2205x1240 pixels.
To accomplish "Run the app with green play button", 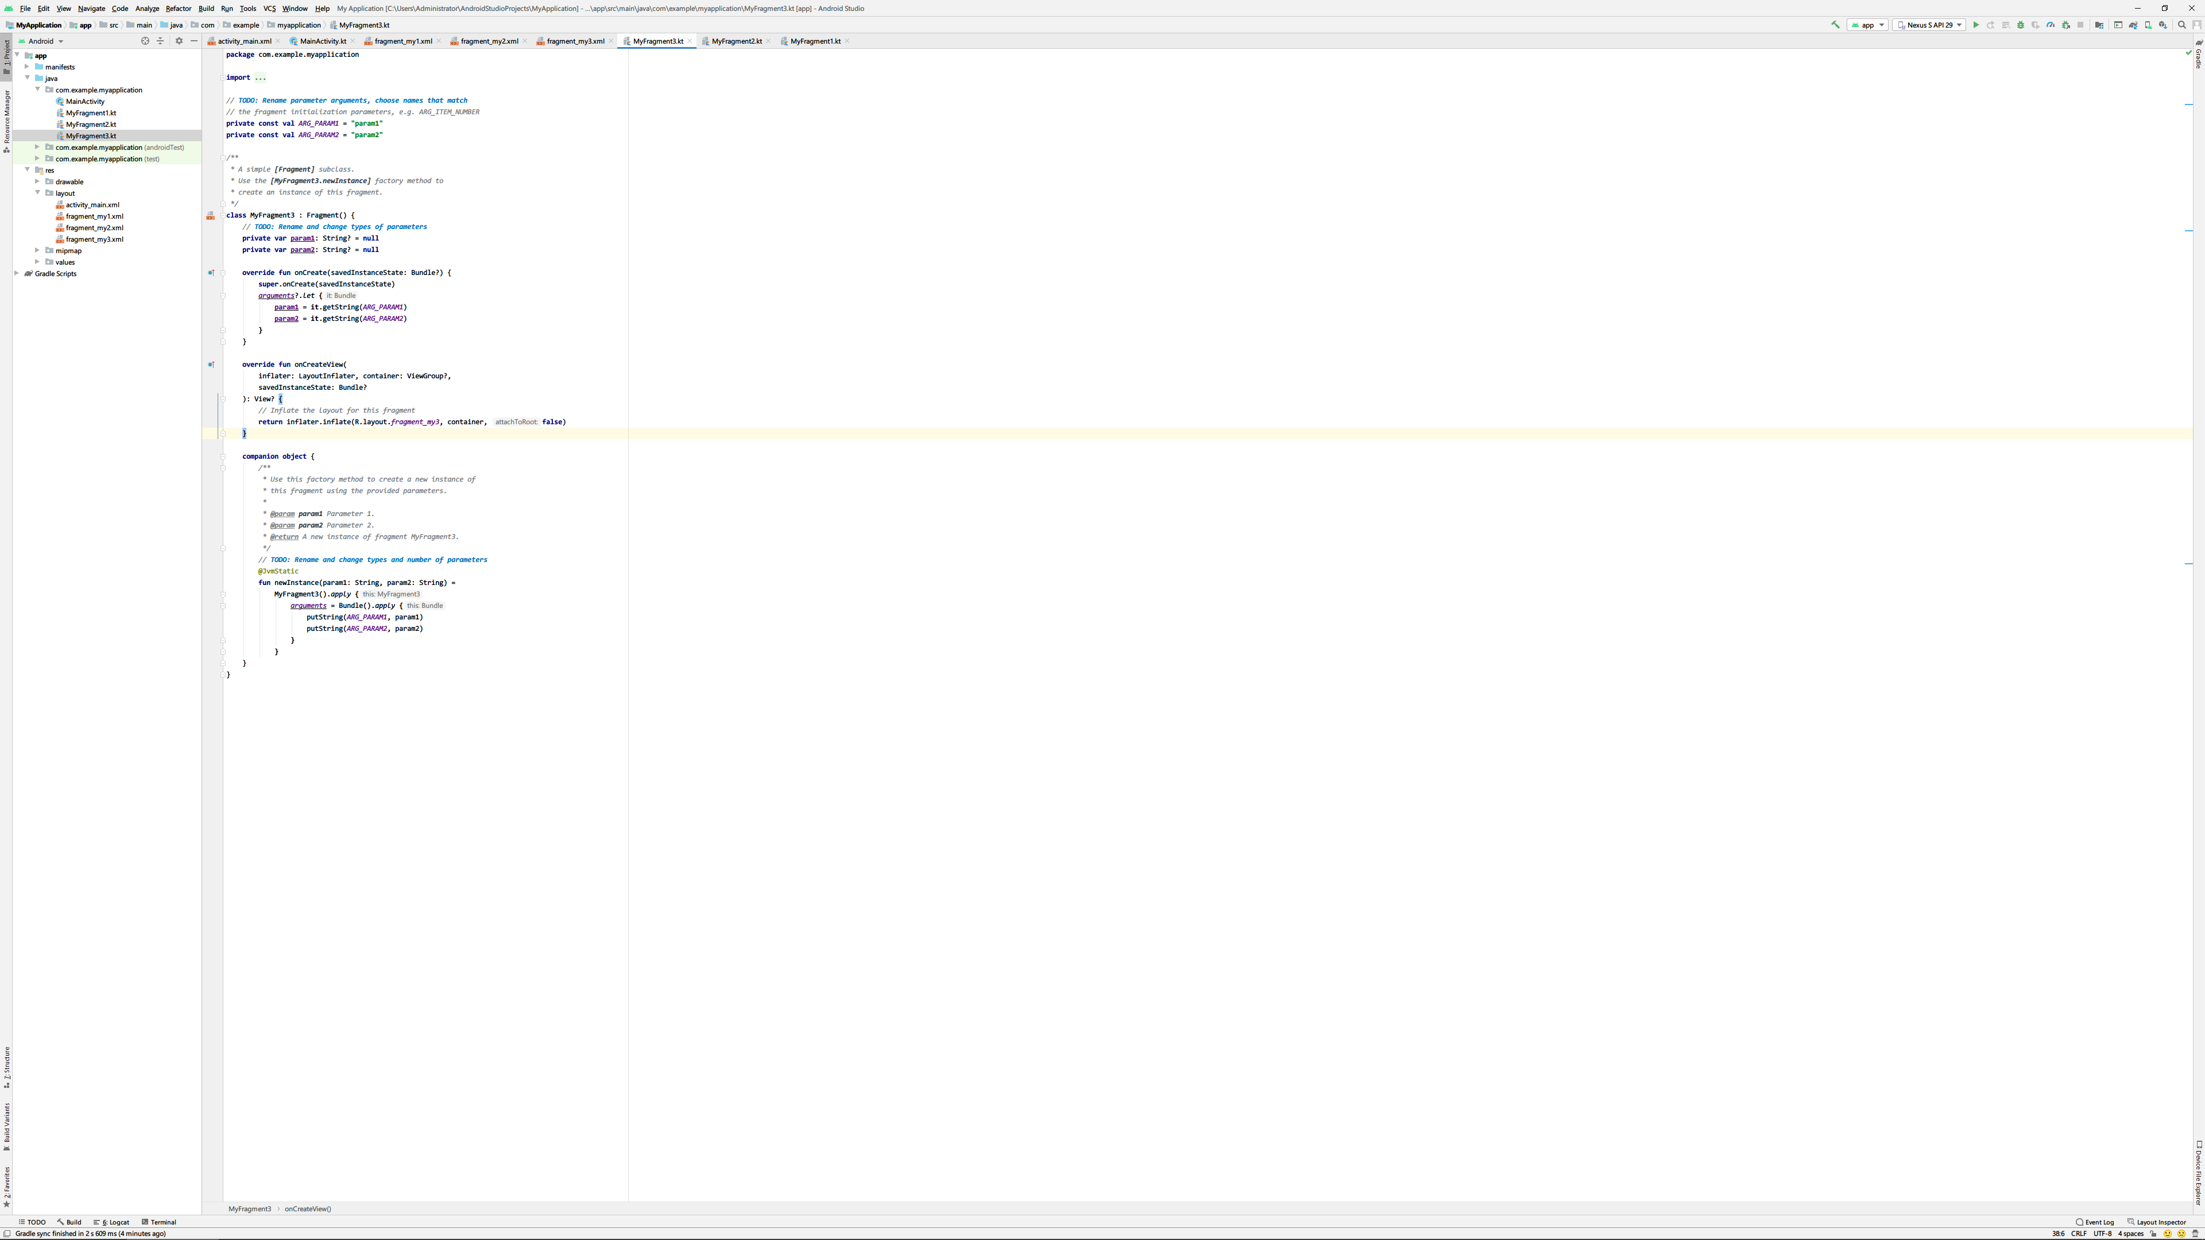I will point(1975,25).
